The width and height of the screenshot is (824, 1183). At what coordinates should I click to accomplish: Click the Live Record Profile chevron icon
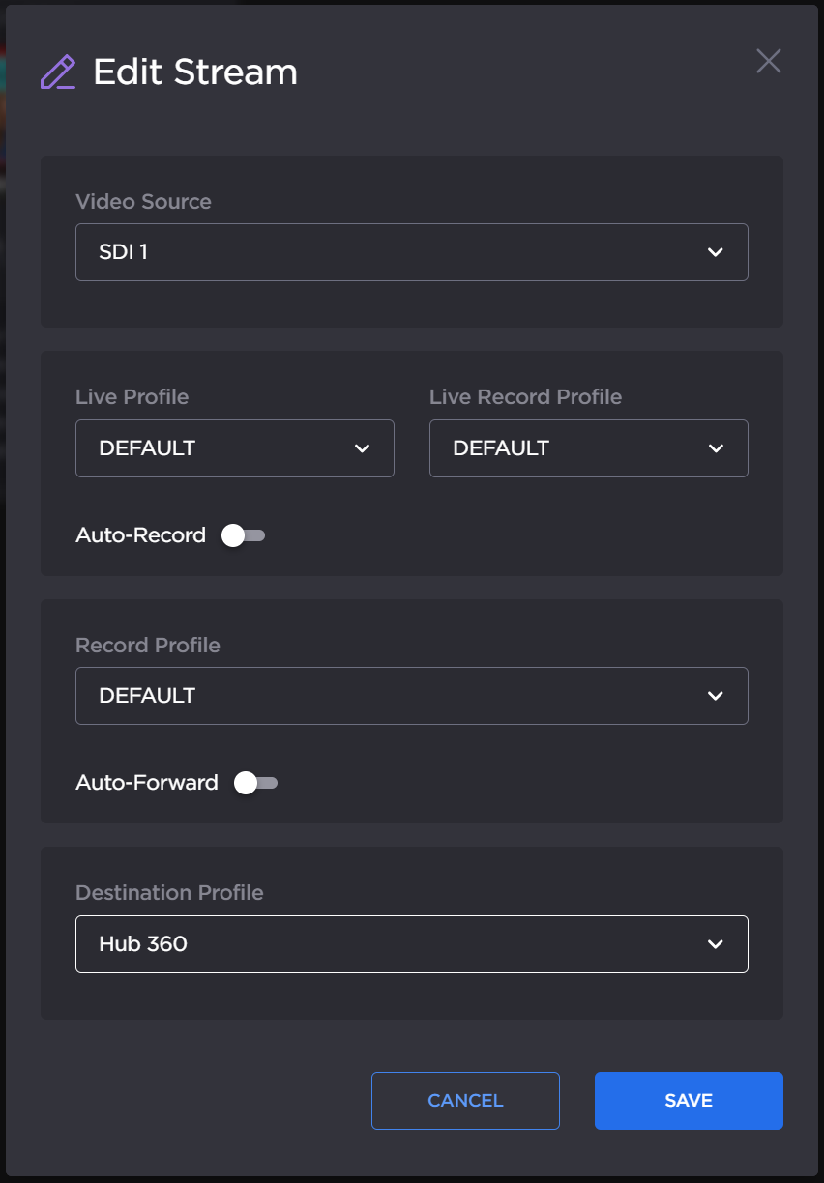coord(716,448)
